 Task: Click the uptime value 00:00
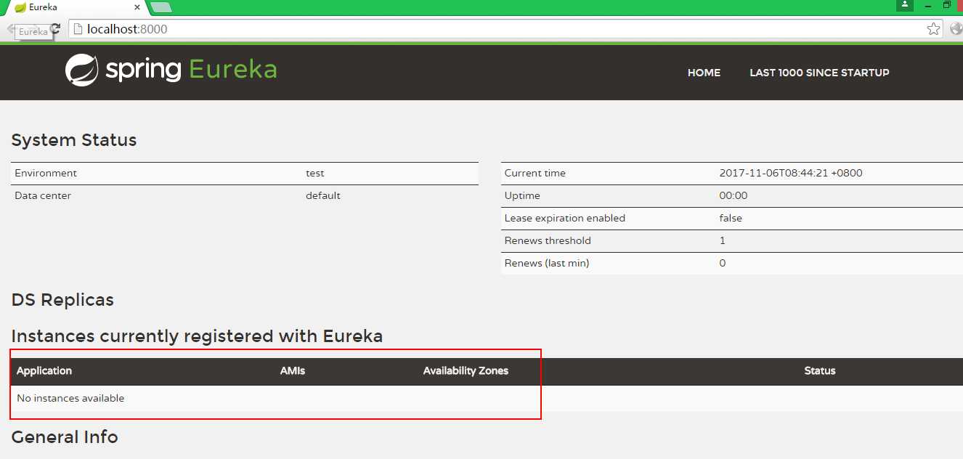(x=734, y=195)
